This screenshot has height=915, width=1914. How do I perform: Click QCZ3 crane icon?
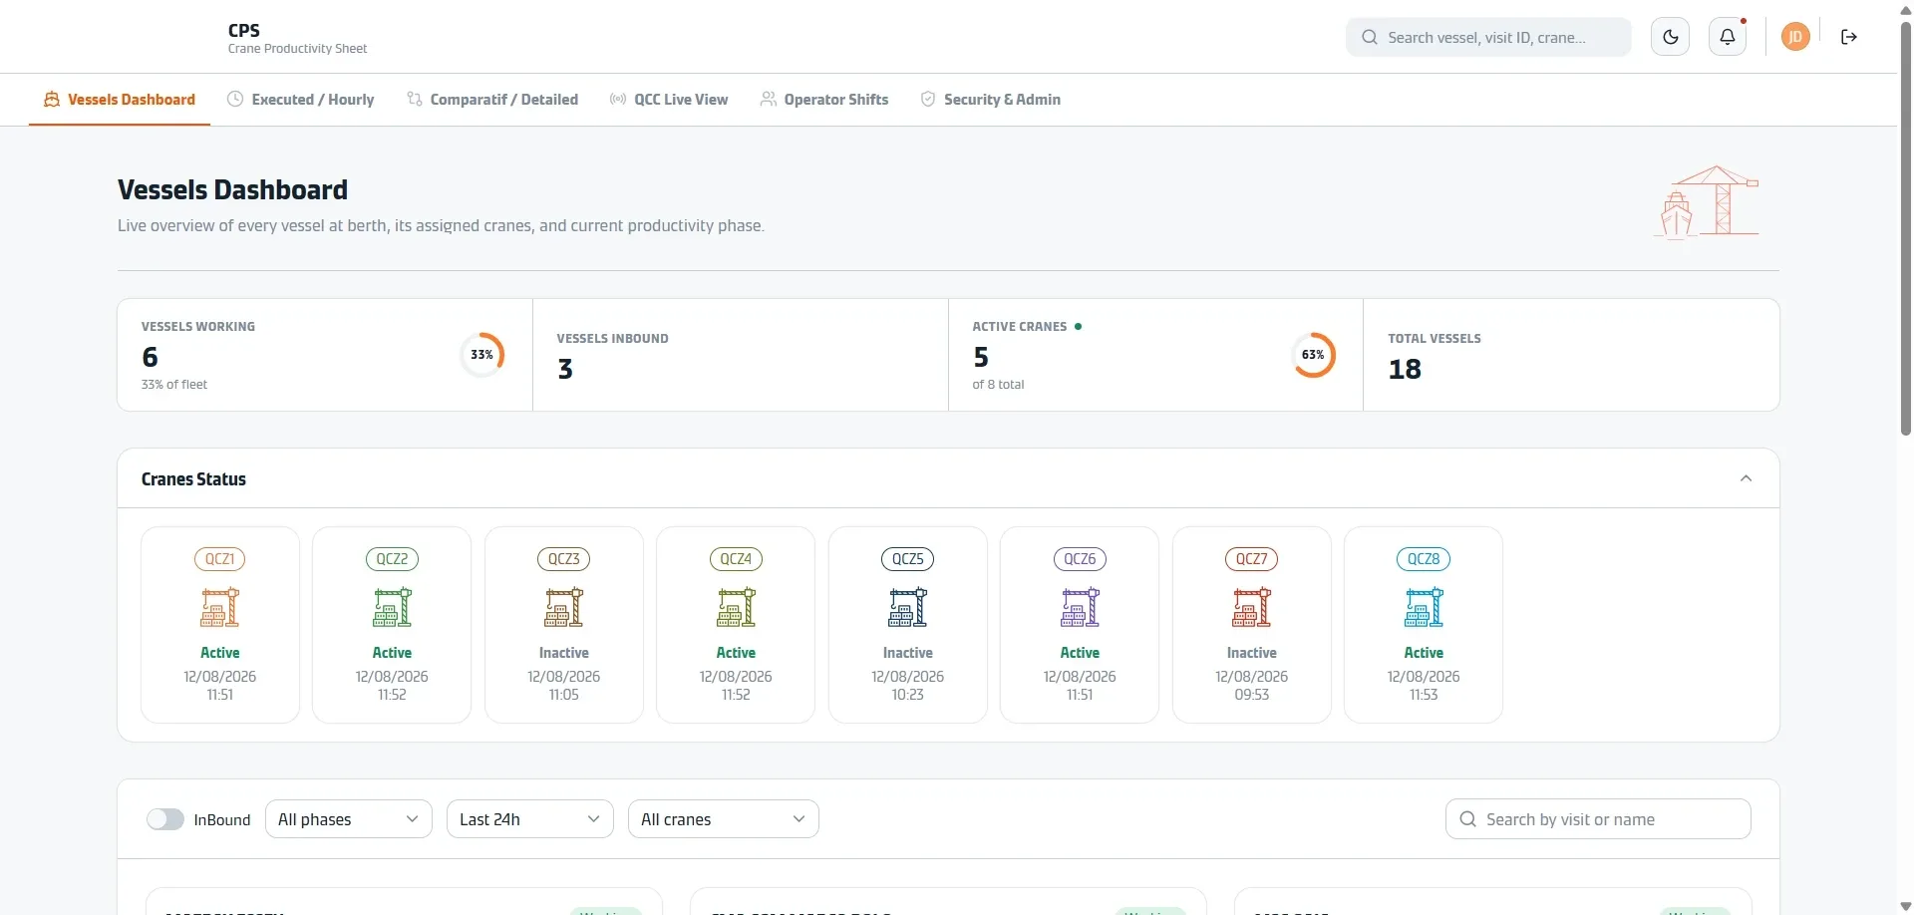[564, 607]
